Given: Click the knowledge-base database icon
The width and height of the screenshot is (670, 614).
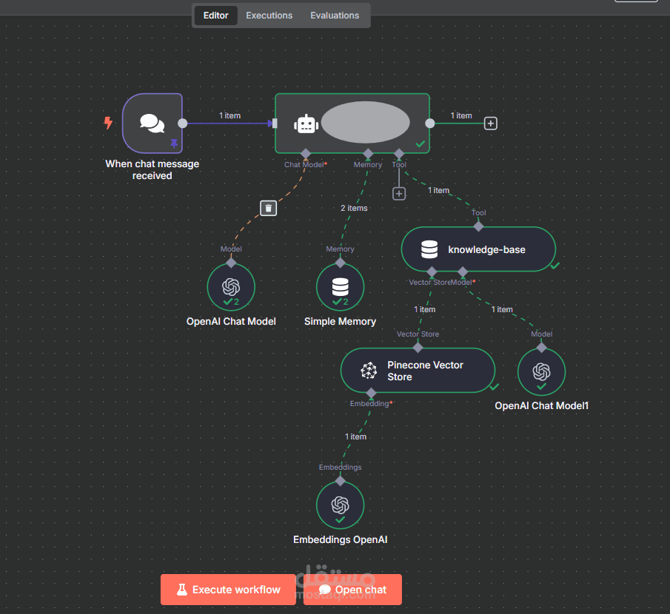Looking at the screenshot, I should (x=429, y=249).
